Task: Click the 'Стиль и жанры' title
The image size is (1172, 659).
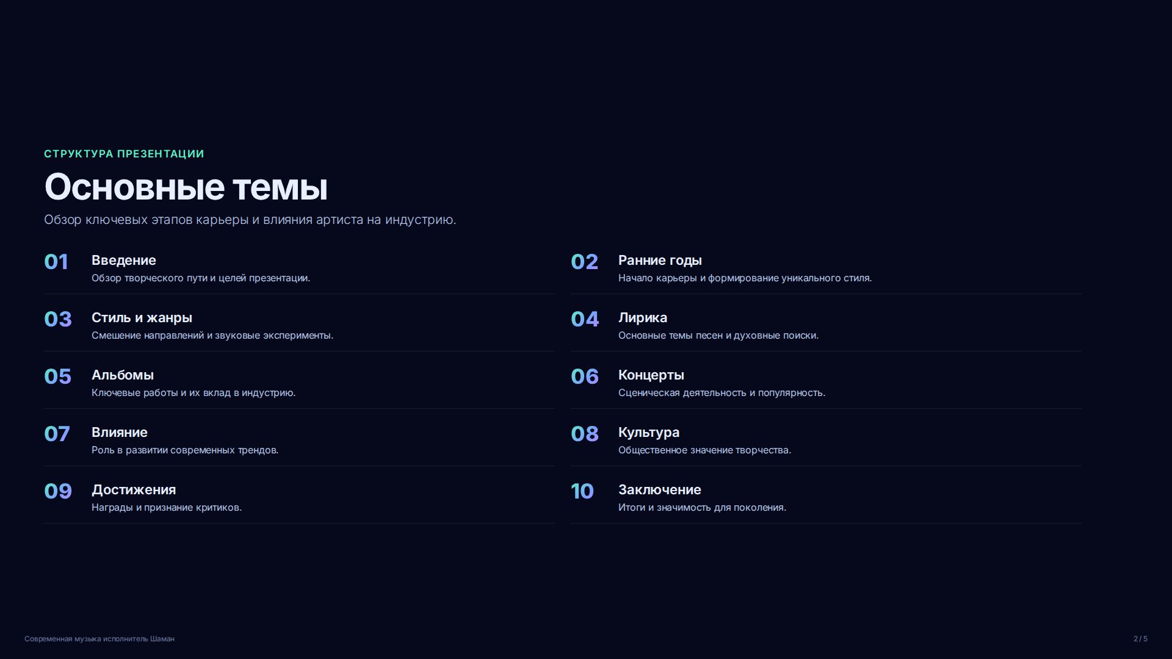Action: coord(142,318)
